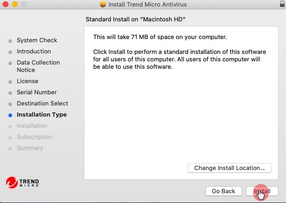Minimize the window using the yellow button
This screenshot has height=203, width=286.
[15, 4]
